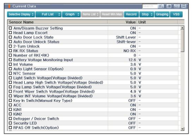Click the Record button
This screenshot has width=194, height=137.
pyautogui.click(x=131, y=14)
